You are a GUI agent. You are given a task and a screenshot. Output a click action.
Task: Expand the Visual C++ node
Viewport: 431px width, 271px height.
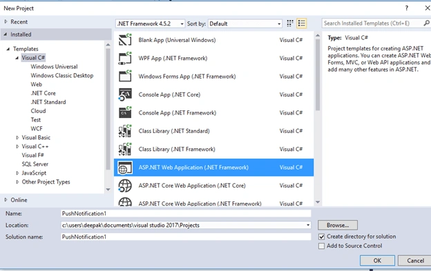tap(17, 146)
